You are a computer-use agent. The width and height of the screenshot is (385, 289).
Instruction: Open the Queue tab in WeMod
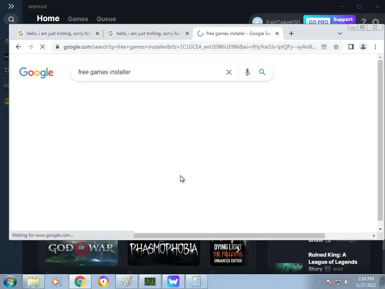point(106,19)
